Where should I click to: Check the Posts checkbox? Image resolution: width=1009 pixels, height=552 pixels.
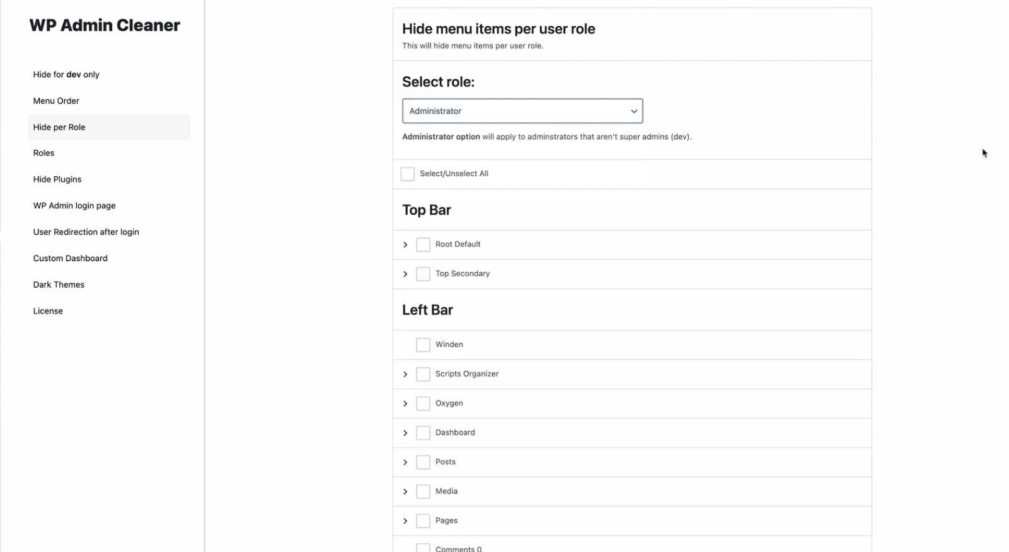(422, 461)
